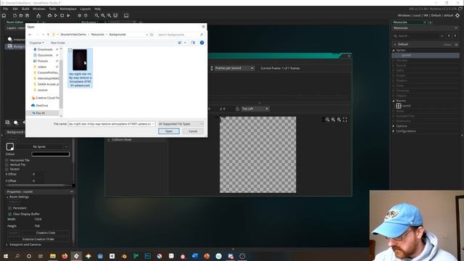
Task: Click the Help question icon in the toolbar
Action: click(86, 15)
